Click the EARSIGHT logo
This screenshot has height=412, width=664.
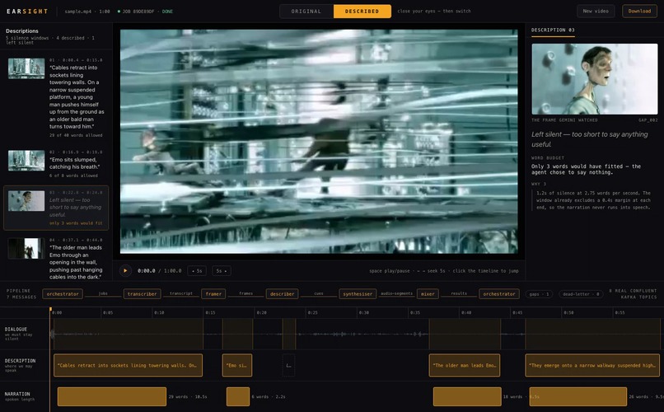click(x=27, y=12)
